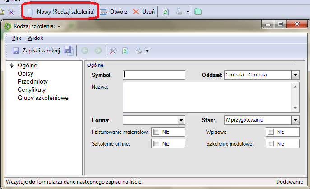This screenshot has width=310, height=189.
Task: Open the print dropdown arrow in the dialog toolbar
Action: pyautogui.click(x=147, y=51)
